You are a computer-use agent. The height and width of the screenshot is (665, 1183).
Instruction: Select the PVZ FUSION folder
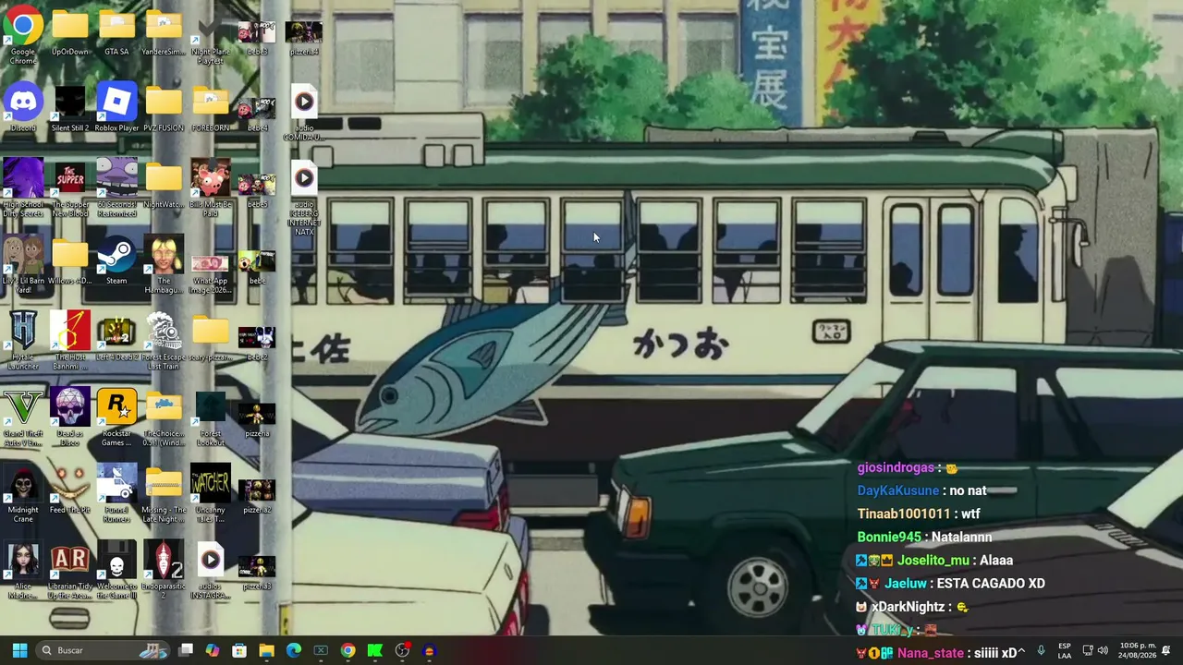[x=164, y=108]
